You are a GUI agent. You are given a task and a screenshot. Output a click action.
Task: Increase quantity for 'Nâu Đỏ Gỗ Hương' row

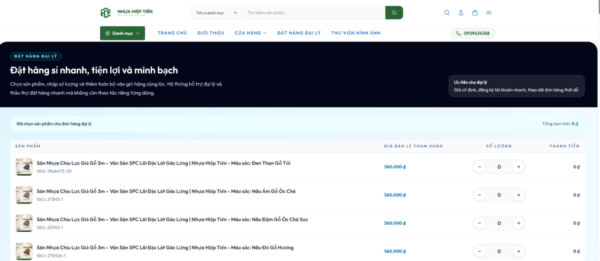519,252
